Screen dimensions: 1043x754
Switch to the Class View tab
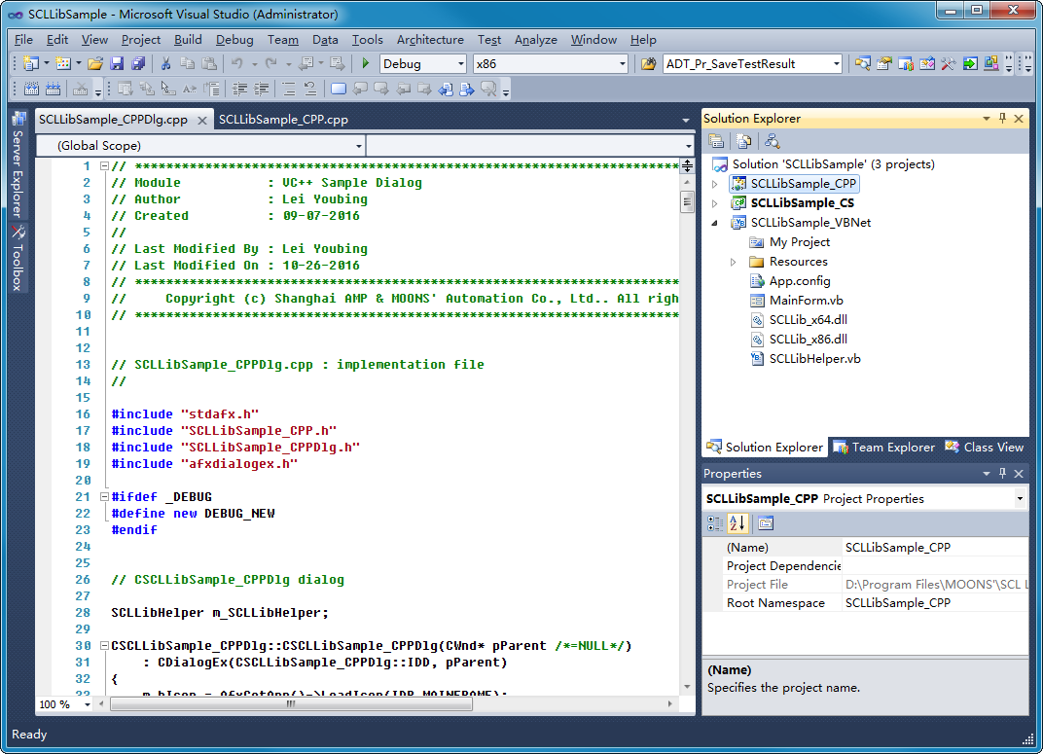click(x=985, y=448)
